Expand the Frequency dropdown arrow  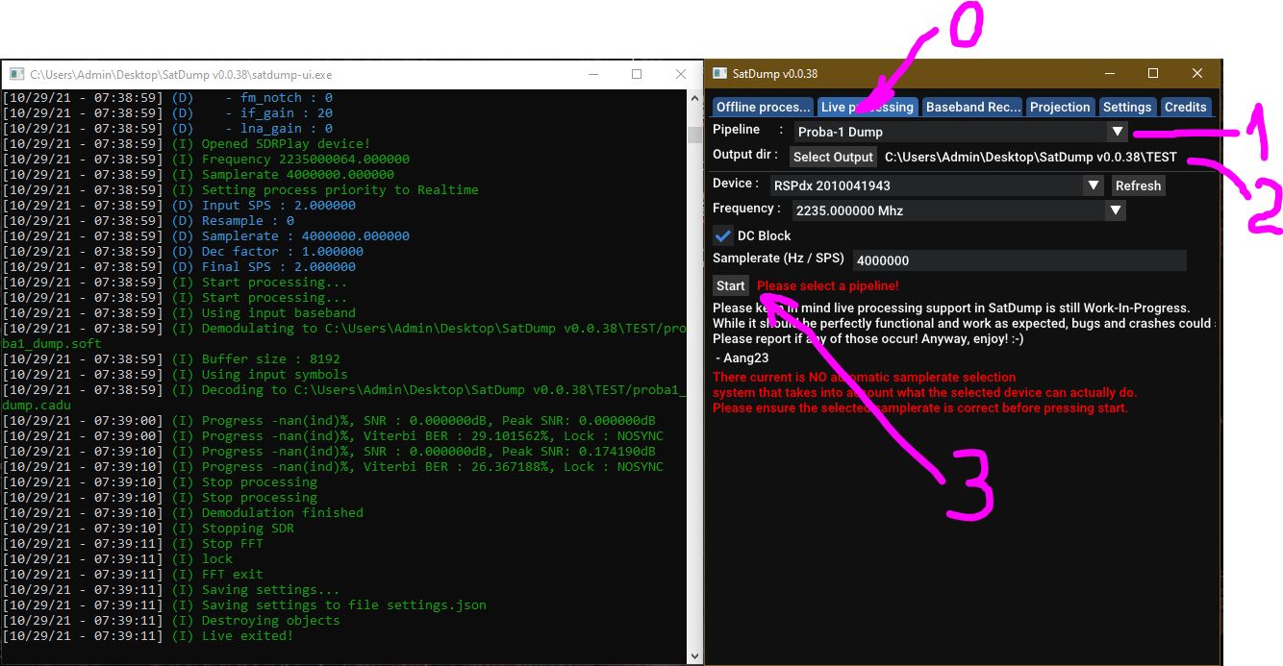[x=1116, y=210]
